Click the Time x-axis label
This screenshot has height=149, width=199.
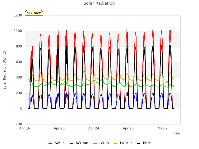pos(176,133)
